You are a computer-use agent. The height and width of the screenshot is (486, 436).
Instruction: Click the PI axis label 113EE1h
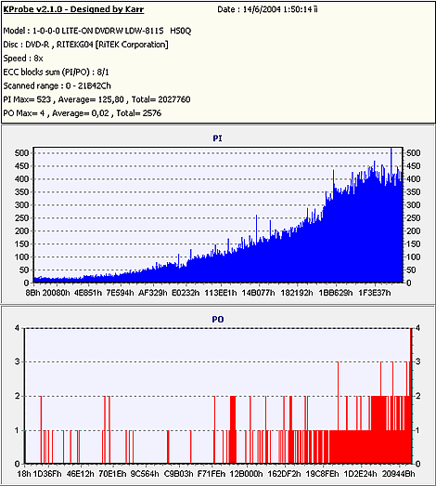point(221,293)
